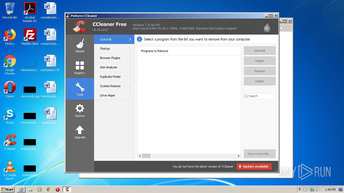The width and height of the screenshot is (344, 193).
Task: Open the Upgrade arrow section
Action: point(80,132)
